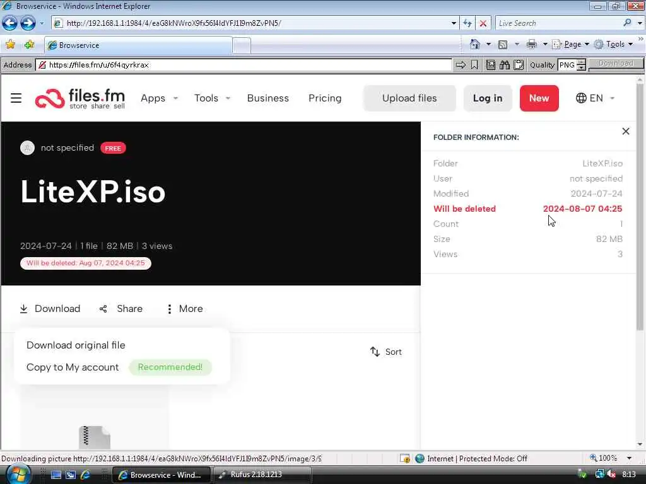Open the zoom level 100% dropdown arrow

(x=629, y=458)
